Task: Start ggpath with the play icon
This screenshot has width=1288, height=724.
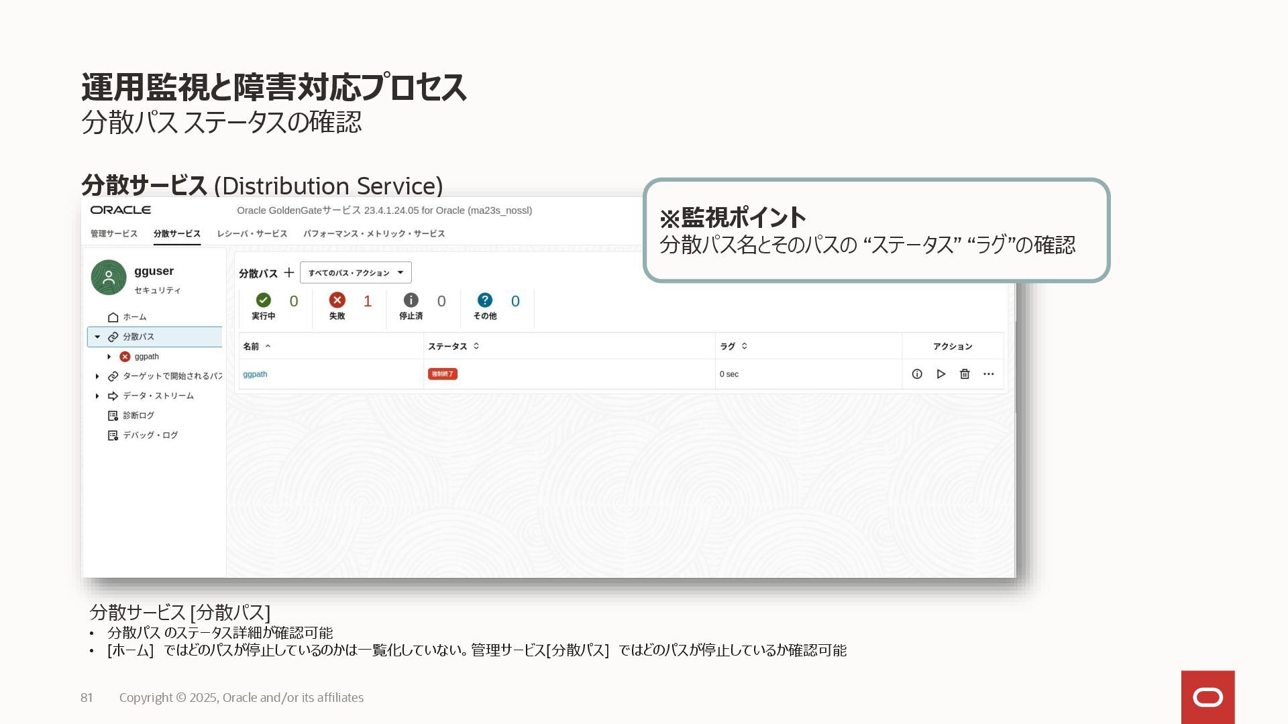Action: coord(941,374)
